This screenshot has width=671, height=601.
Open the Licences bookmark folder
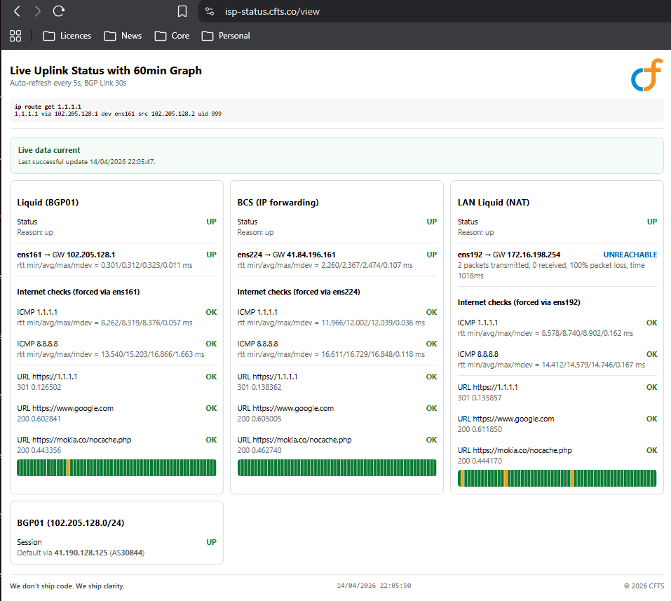pos(67,36)
